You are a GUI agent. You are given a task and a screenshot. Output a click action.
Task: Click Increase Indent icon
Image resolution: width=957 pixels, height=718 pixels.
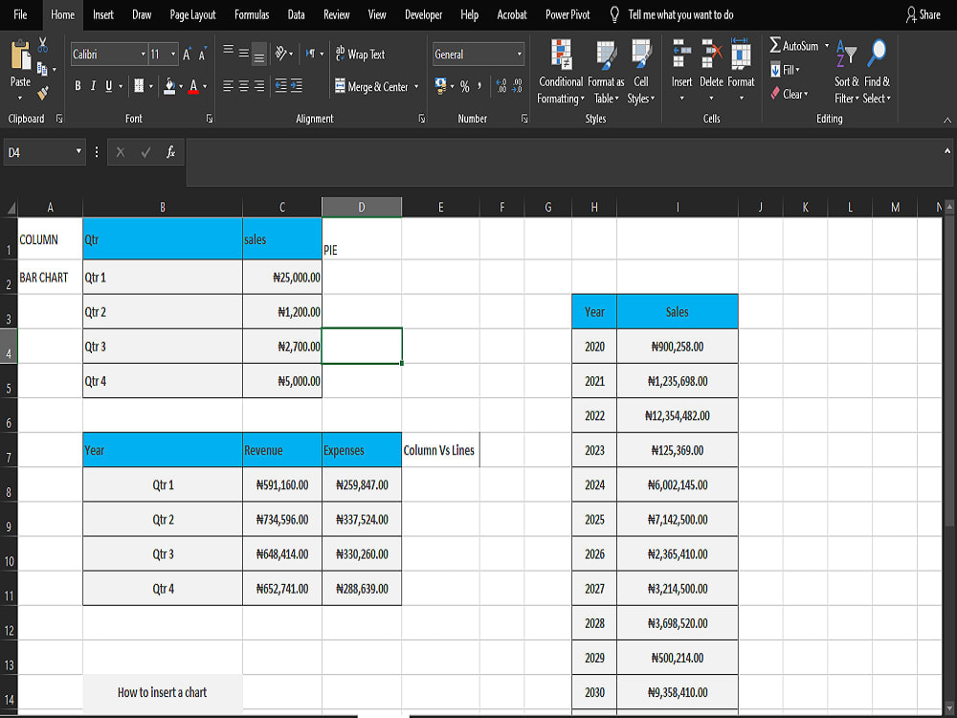(297, 86)
